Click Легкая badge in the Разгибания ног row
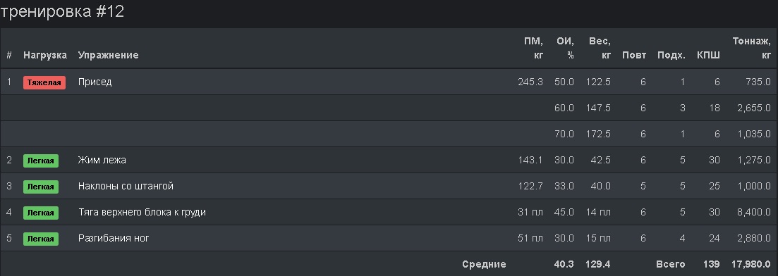 (x=41, y=239)
